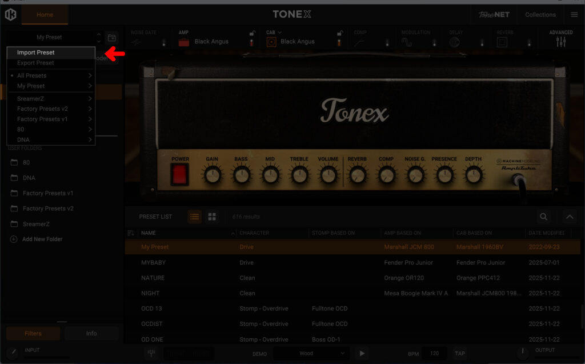Screen dimensions: 585x364
Task: Click the Modulation waveform icon
Action: 406,42
